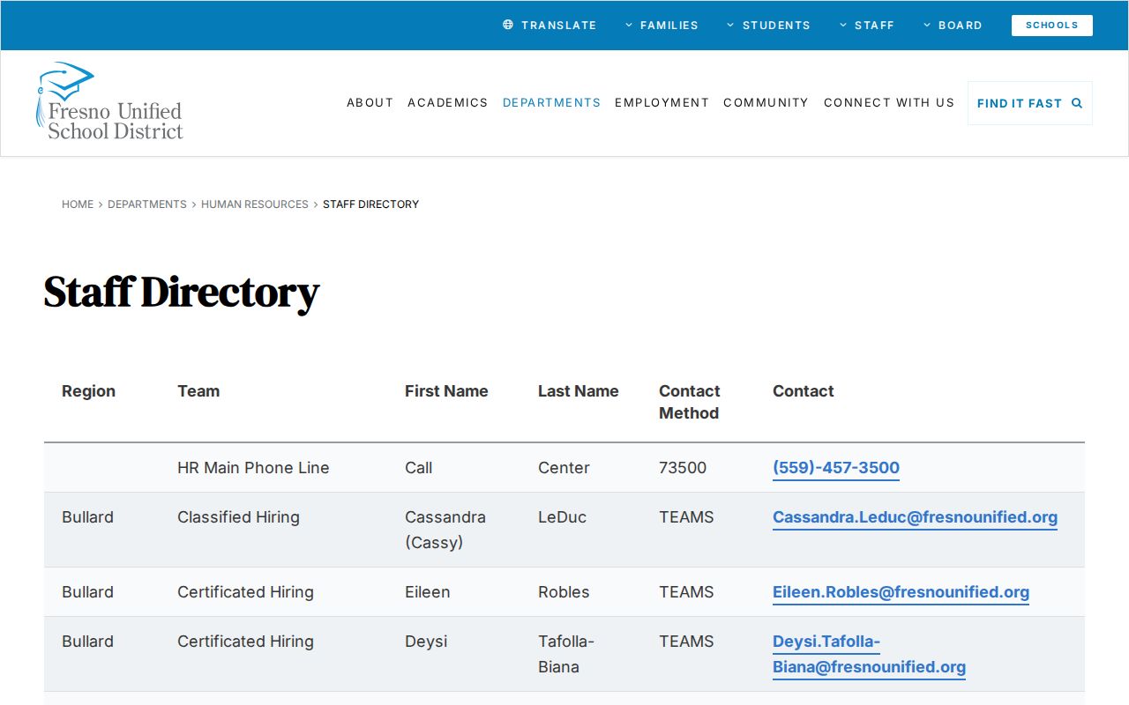1129x705 pixels.
Task: Click the magnifier icon in Find It Fast
Action: [1077, 103]
